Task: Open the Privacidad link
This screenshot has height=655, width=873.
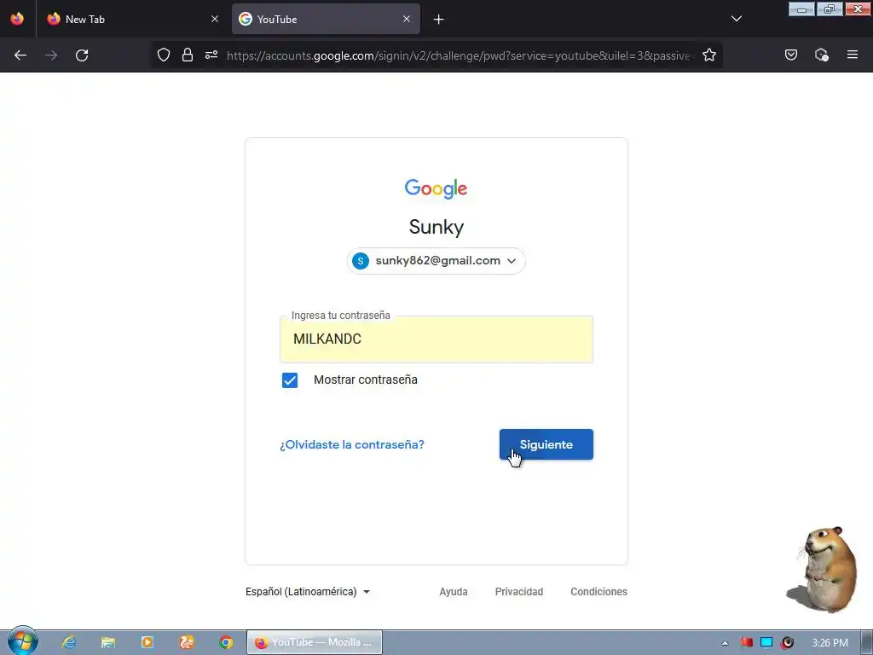Action: point(519,592)
